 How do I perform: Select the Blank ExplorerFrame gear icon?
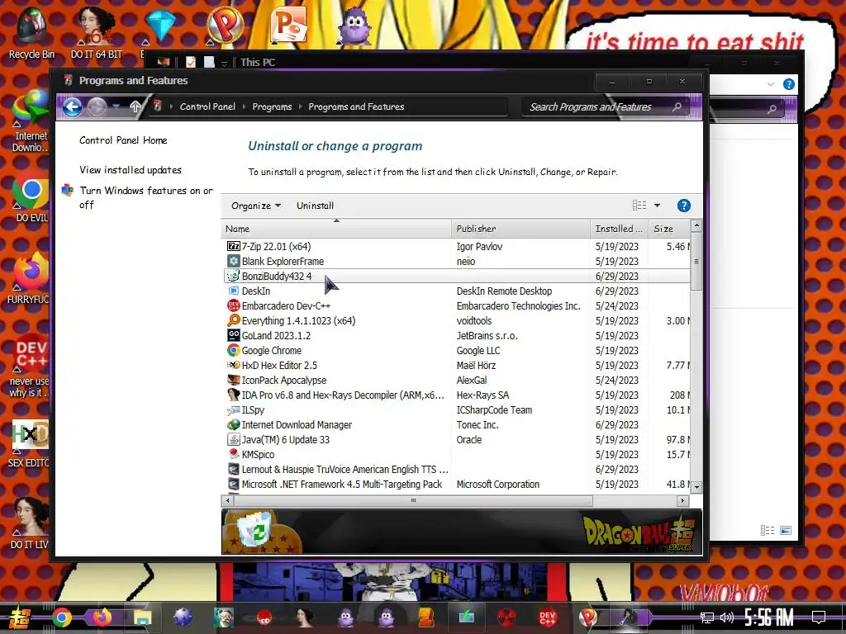(x=233, y=261)
